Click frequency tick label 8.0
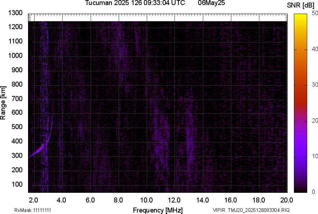This screenshot has height=214, width=318. coord(118,200)
